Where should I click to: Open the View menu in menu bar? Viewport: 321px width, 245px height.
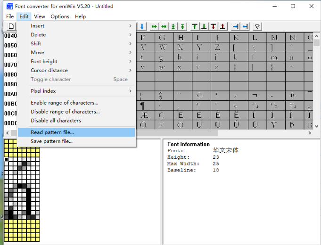(x=40, y=16)
